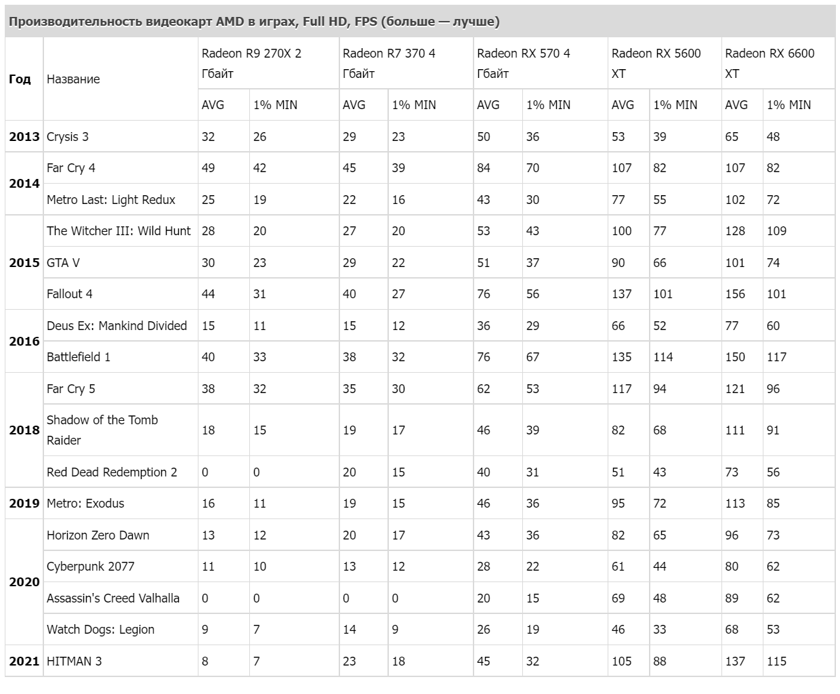Click the 'Shadow of the Tomb Raider' cell

click(102, 430)
